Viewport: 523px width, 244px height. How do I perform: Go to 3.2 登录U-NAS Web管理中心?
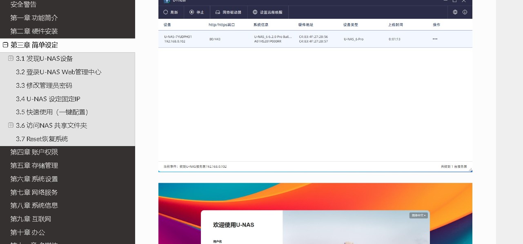(58, 72)
